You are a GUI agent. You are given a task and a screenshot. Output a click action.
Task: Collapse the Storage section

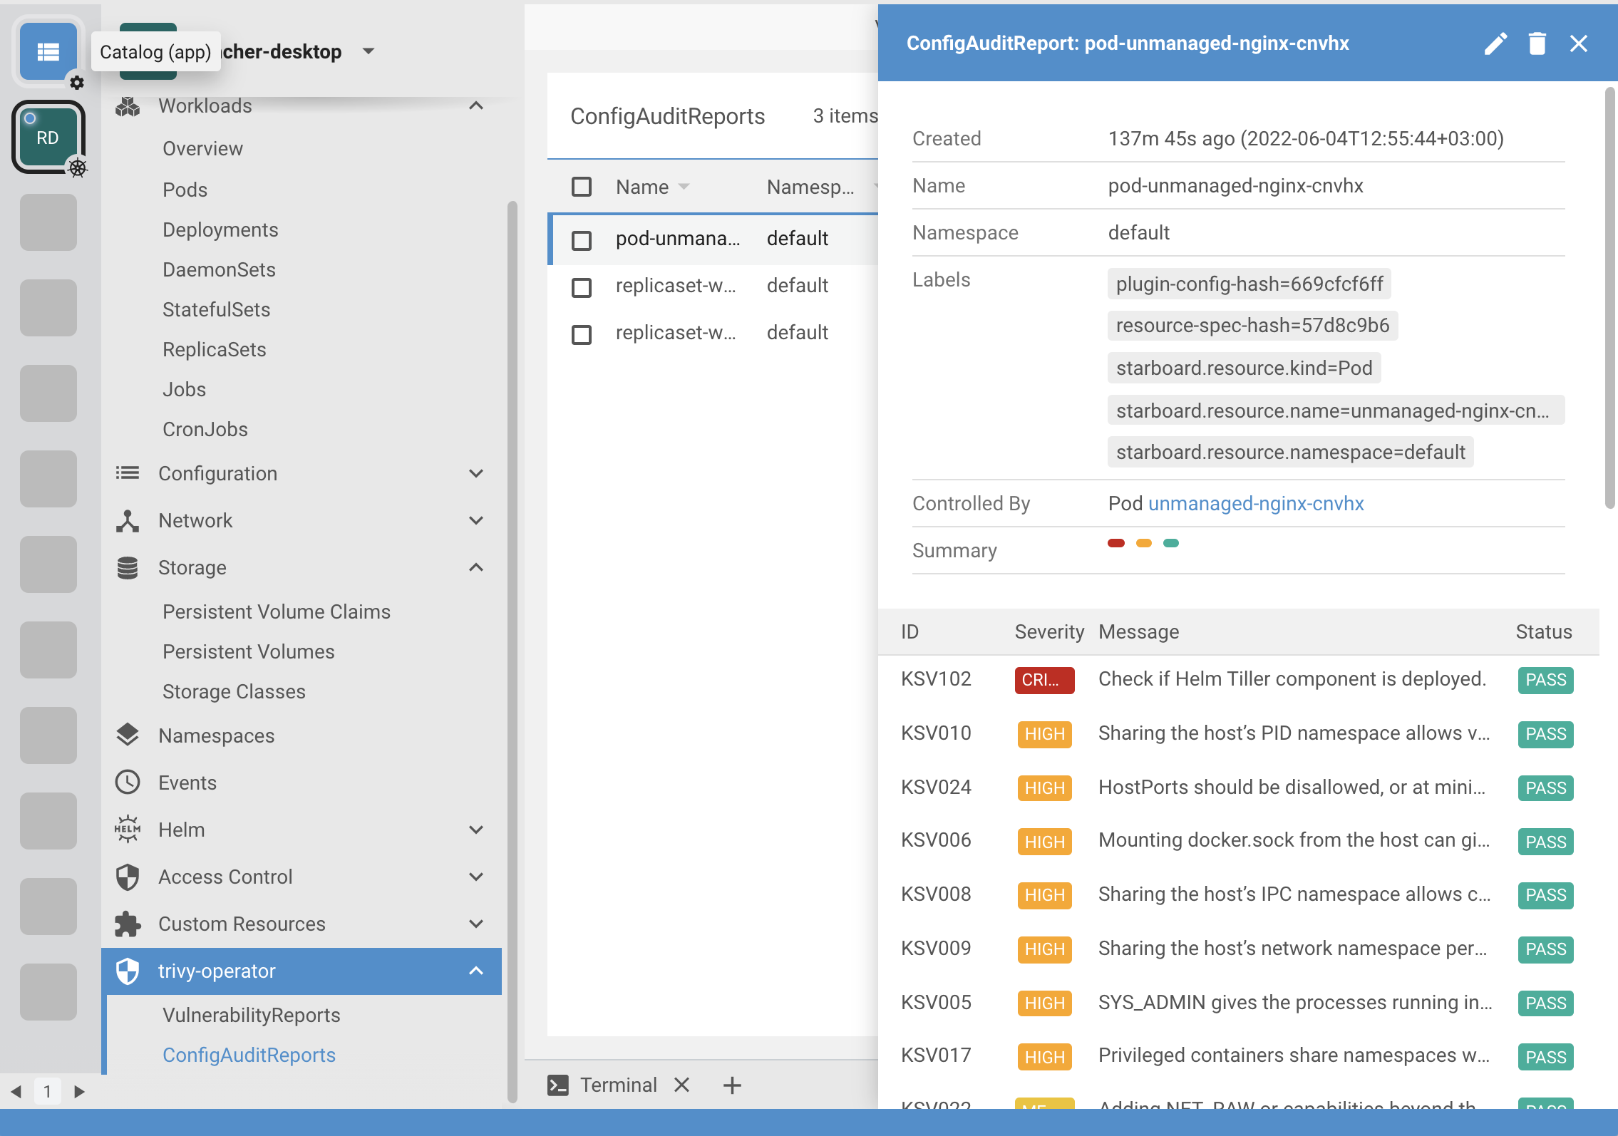pyautogui.click(x=476, y=567)
